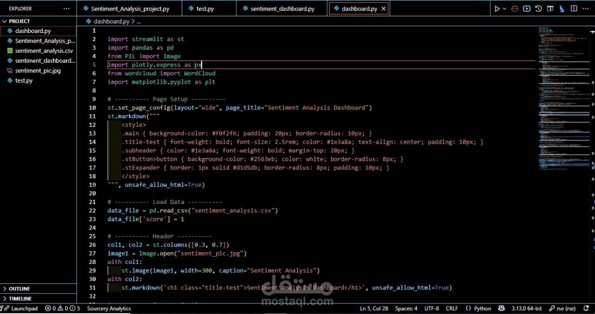Click the blue wolf icon in the toolbar

[x=562, y=9]
